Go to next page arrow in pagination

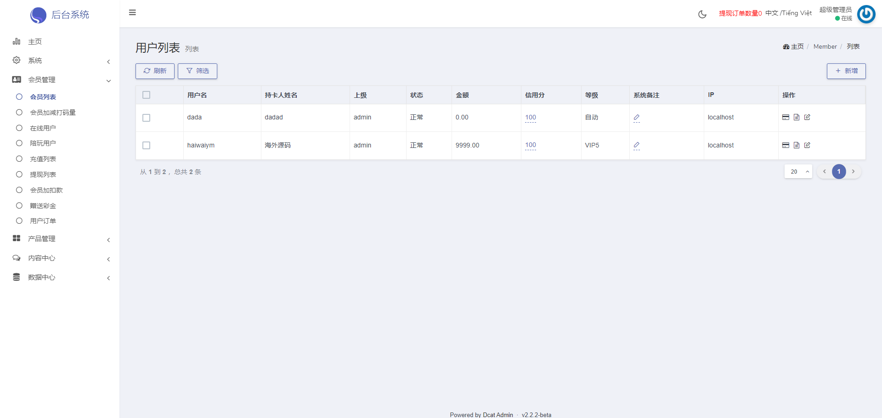coord(853,172)
